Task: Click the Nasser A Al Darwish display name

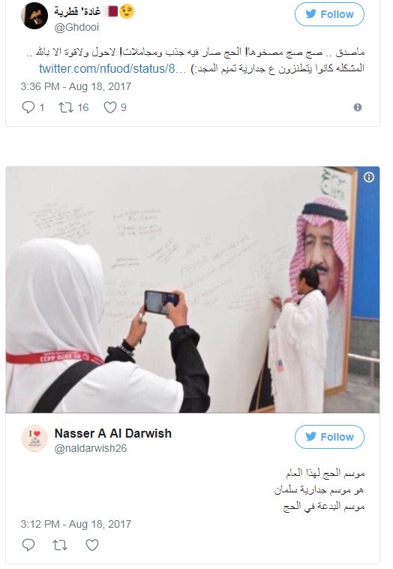Action: pyautogui.click(x=112, y=433)
